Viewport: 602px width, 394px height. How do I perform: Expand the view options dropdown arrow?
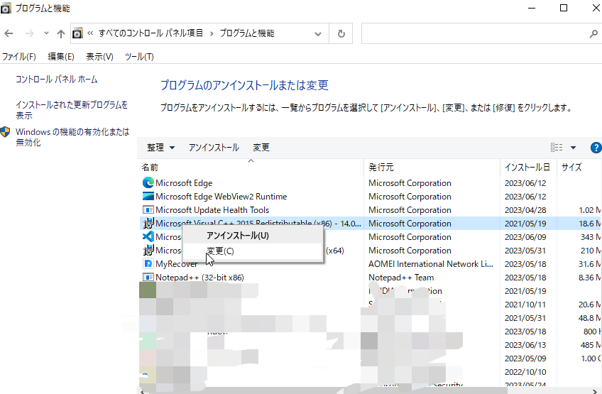pos(573,148)
